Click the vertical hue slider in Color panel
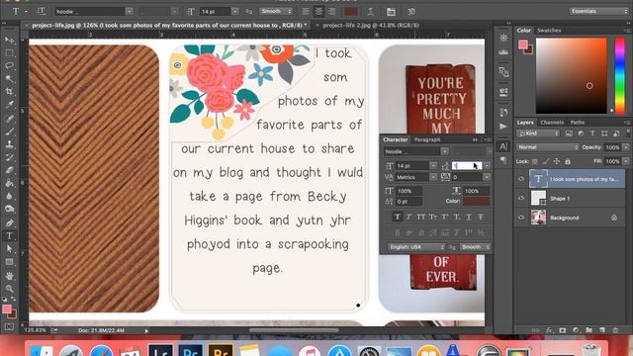Screen dimensions: 633x356 620,75
